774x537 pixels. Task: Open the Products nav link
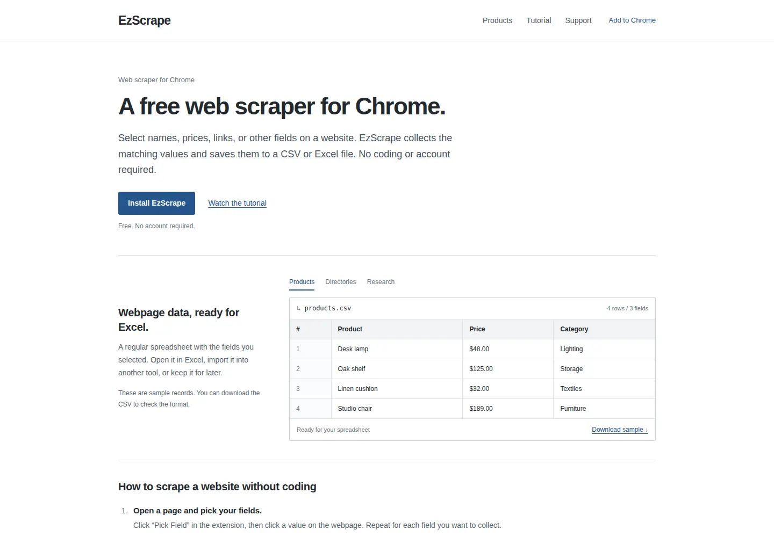(497, 20)
